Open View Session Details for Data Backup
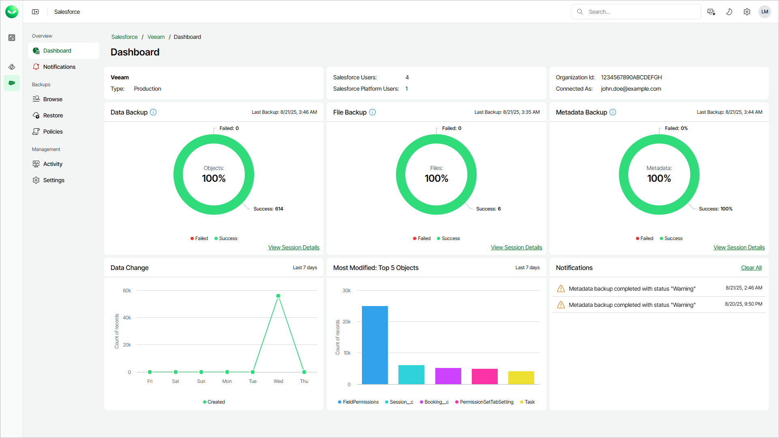779x438 pixels. coord(293,247)
